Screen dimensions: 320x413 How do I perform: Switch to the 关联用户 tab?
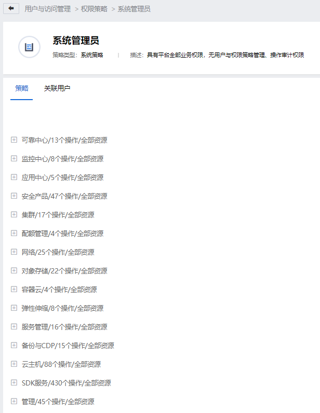(57, 88)
